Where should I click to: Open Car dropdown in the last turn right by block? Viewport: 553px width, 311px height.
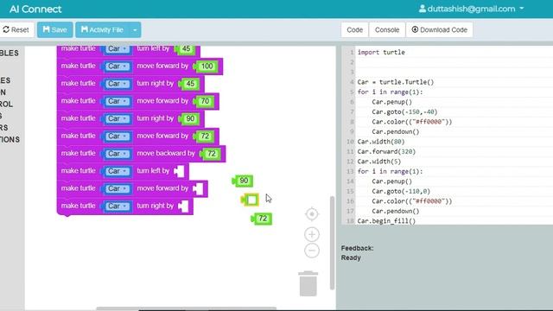point(118,206)
